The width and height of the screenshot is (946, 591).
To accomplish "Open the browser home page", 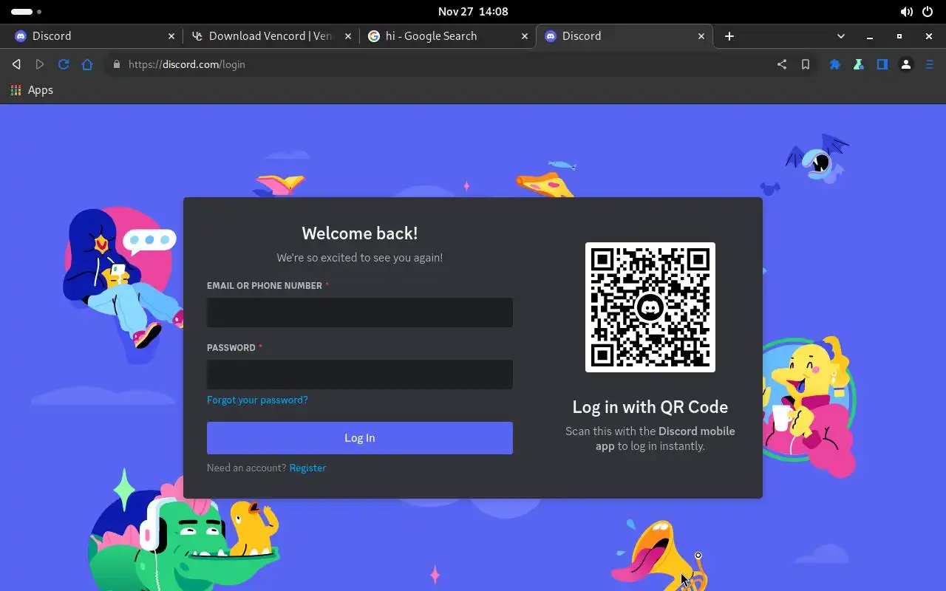I will pyautogui.click(x=87, y=64).
